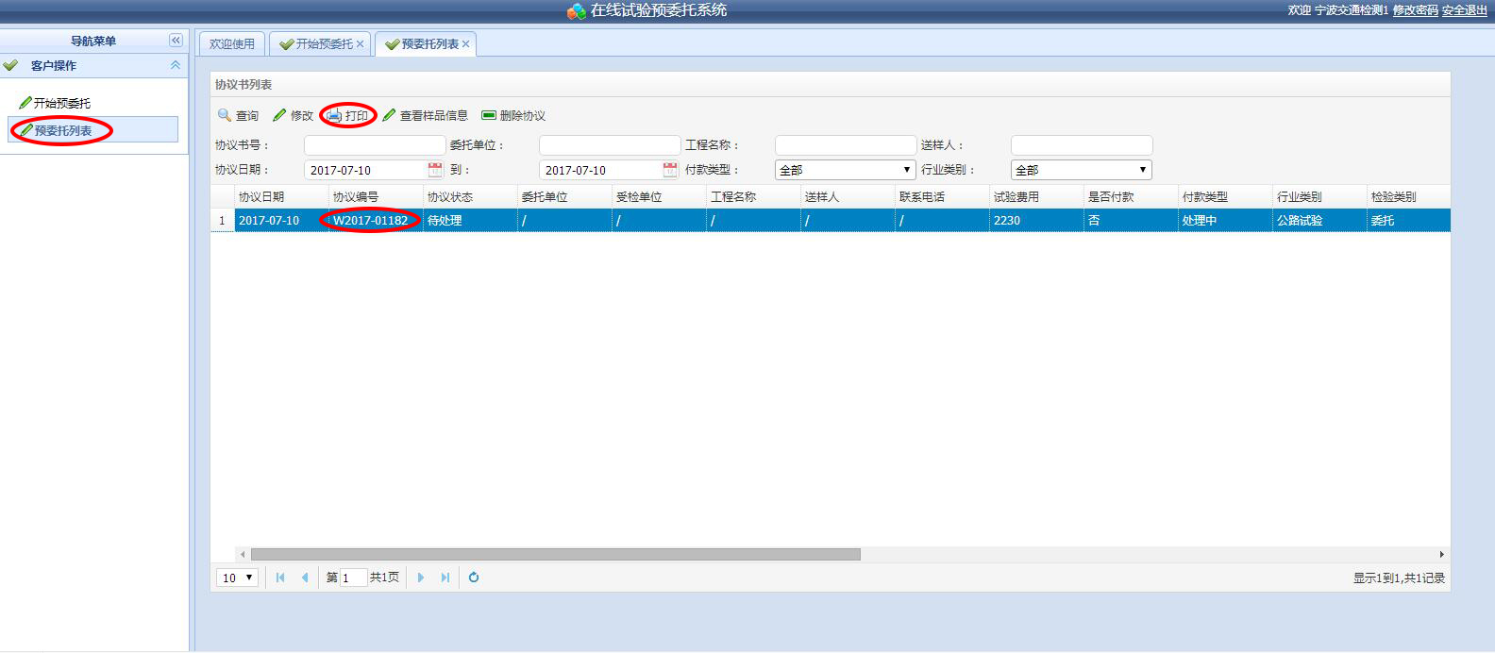1495x653 pixels.
Task: Collapse the 导航菜单 navigation panel
Action: click(176, 41)
